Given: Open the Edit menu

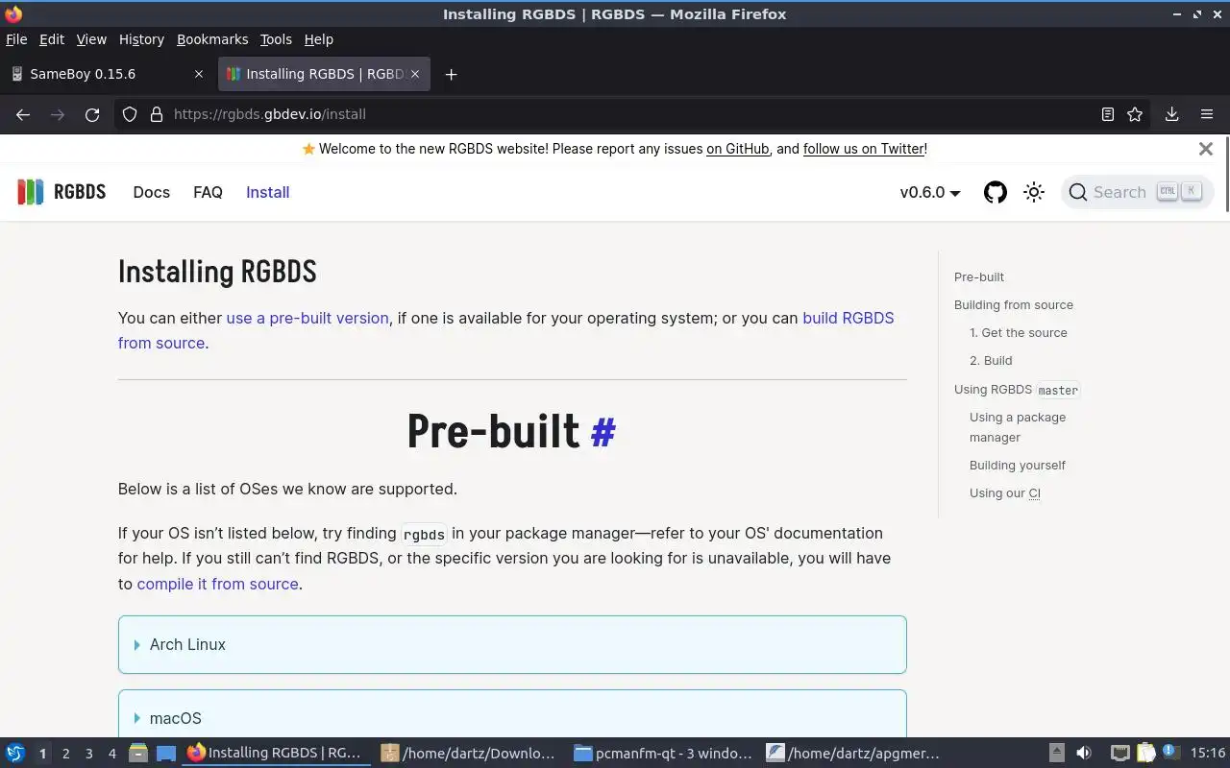Looking at the screenshot, I should (52, 39).
